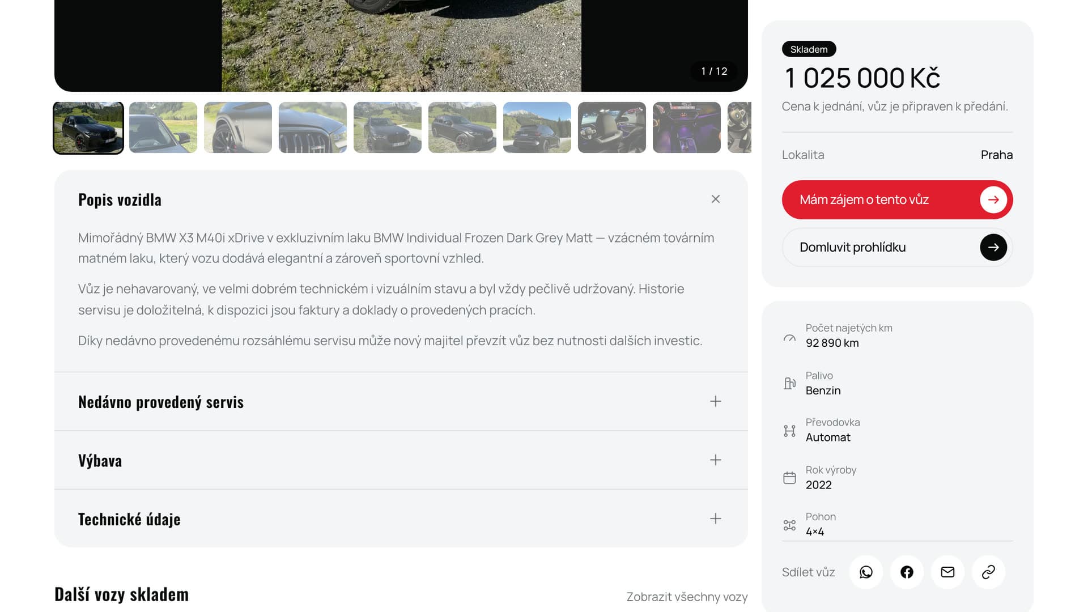This screenshot has width=1088, height=612.
Task: Click the white arrow on the red interest button
Action: [x=993, y=199]
